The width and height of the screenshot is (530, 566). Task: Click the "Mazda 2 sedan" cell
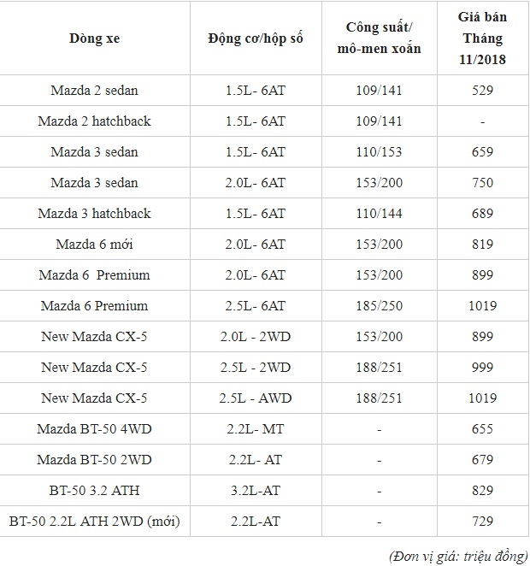click(x=94, y=90)
